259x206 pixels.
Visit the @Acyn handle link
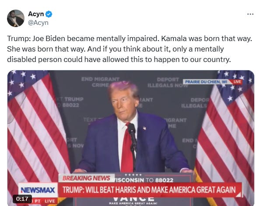[38, 23]
